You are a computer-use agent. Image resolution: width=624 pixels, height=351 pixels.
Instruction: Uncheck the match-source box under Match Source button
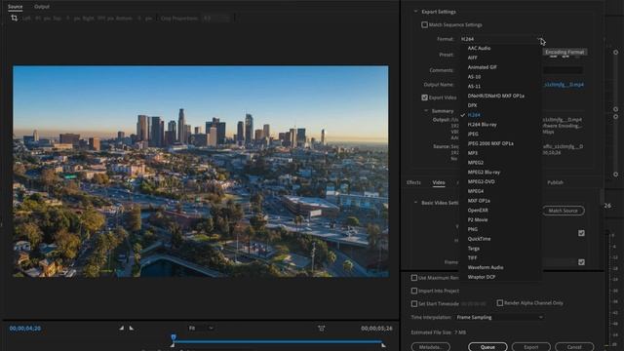tap(581, 233)
